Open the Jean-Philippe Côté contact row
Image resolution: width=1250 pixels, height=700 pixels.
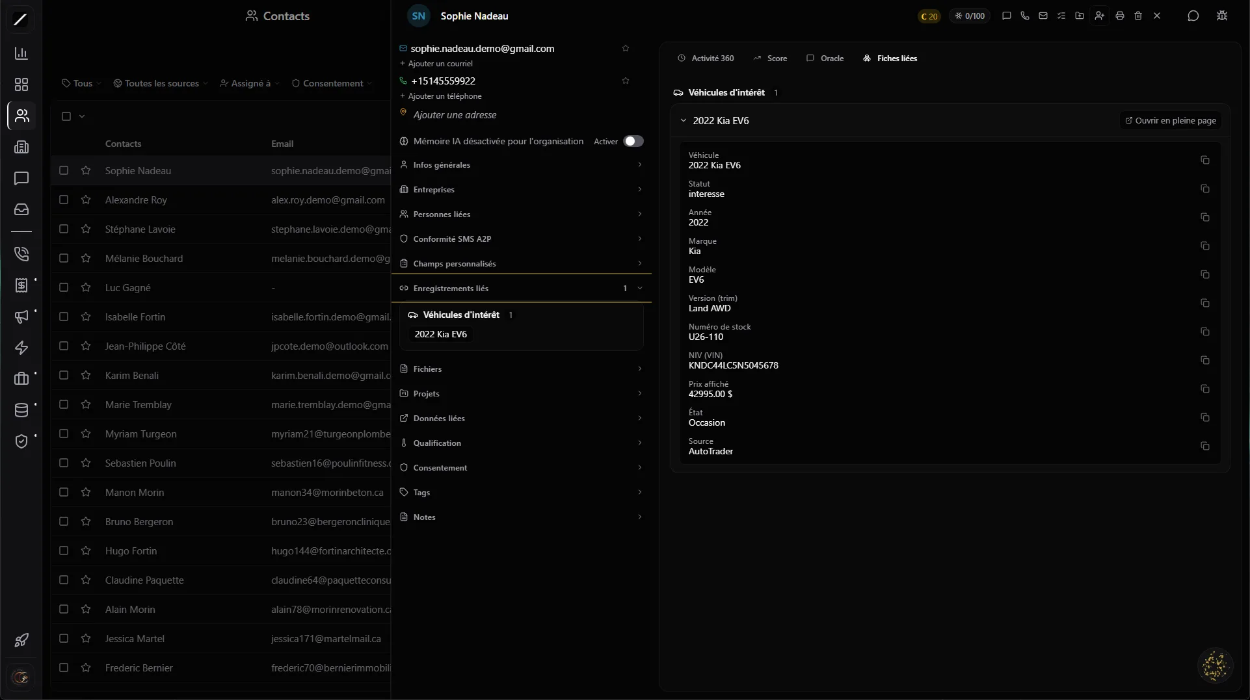pyautogui.click(x=221, y=346)
